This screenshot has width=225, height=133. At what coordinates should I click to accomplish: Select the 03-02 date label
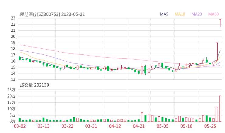click(20, 126)
